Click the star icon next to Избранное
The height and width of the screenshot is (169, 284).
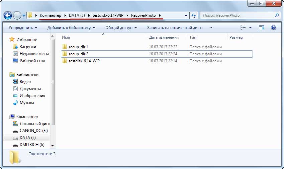coord(12,39)
